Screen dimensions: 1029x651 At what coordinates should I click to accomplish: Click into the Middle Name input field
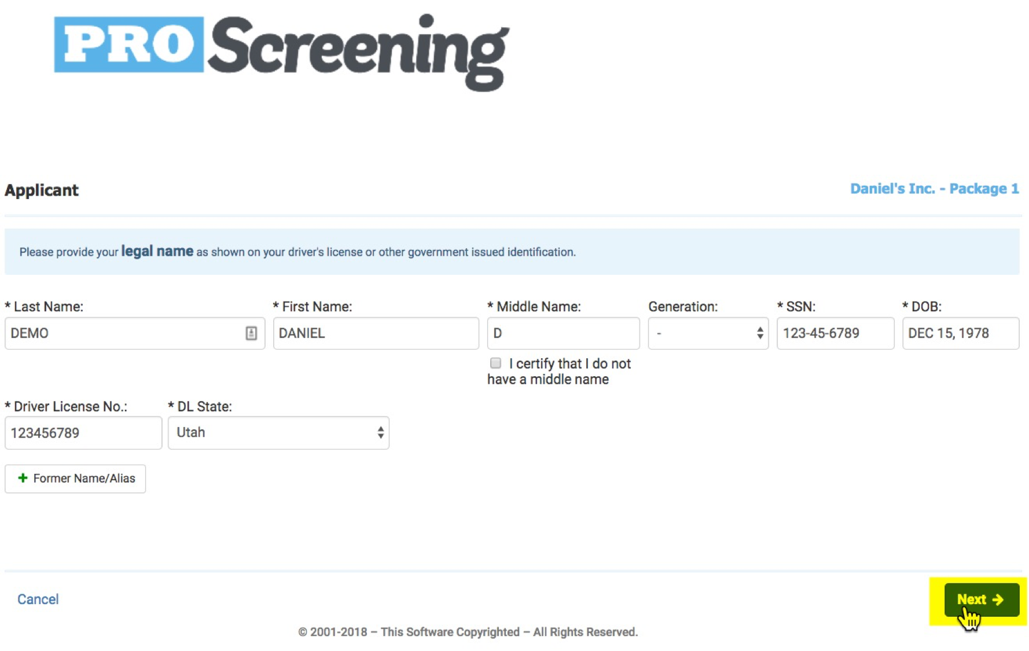click(563, 333)
